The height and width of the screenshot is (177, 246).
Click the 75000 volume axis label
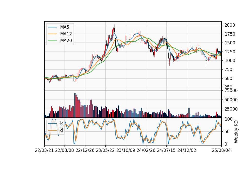point(231,91)
